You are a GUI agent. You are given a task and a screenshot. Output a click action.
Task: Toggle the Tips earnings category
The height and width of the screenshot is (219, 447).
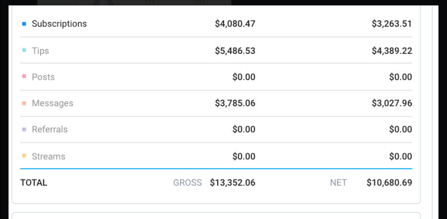40,51
